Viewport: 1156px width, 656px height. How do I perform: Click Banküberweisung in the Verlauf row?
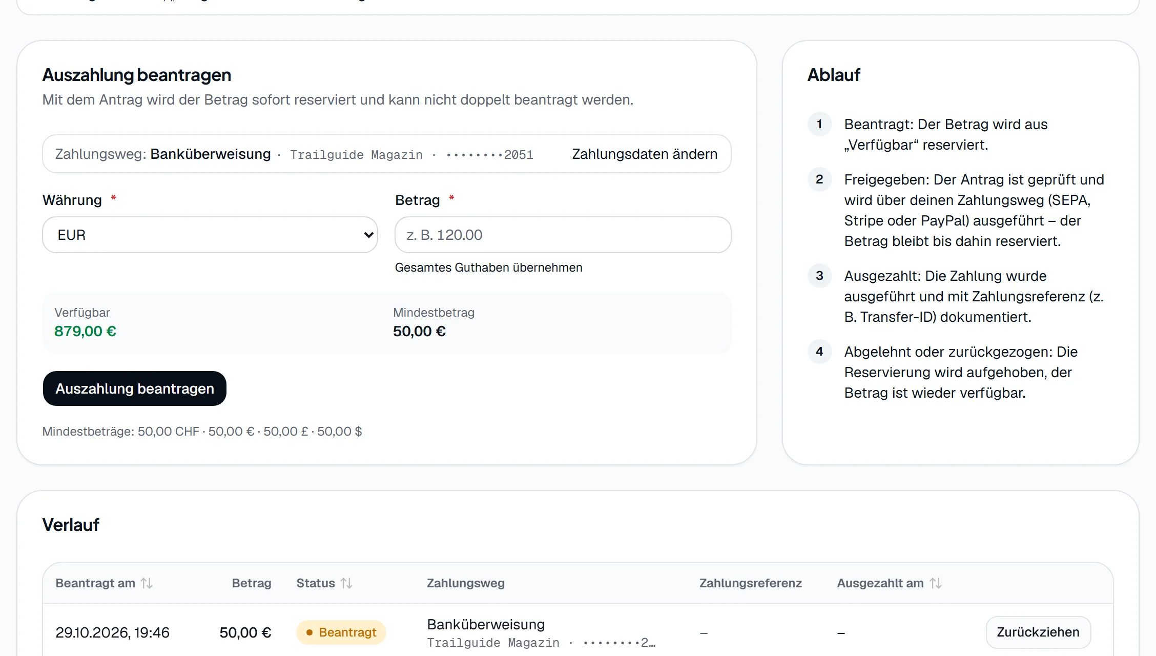pyautogui.click(x=486, y=624)
